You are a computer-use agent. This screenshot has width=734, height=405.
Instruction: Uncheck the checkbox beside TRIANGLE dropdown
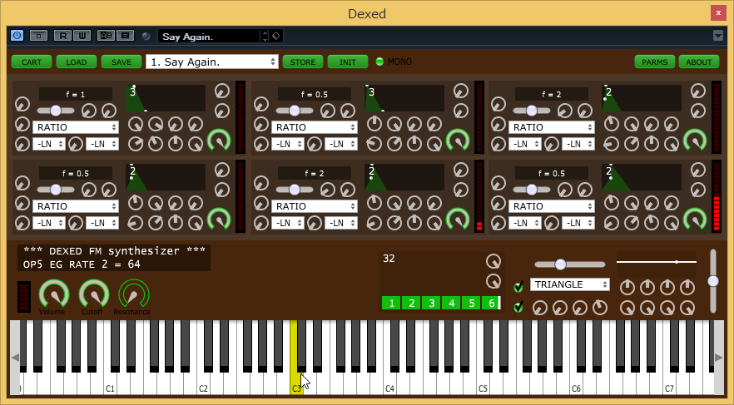click(x=518, y=287)
